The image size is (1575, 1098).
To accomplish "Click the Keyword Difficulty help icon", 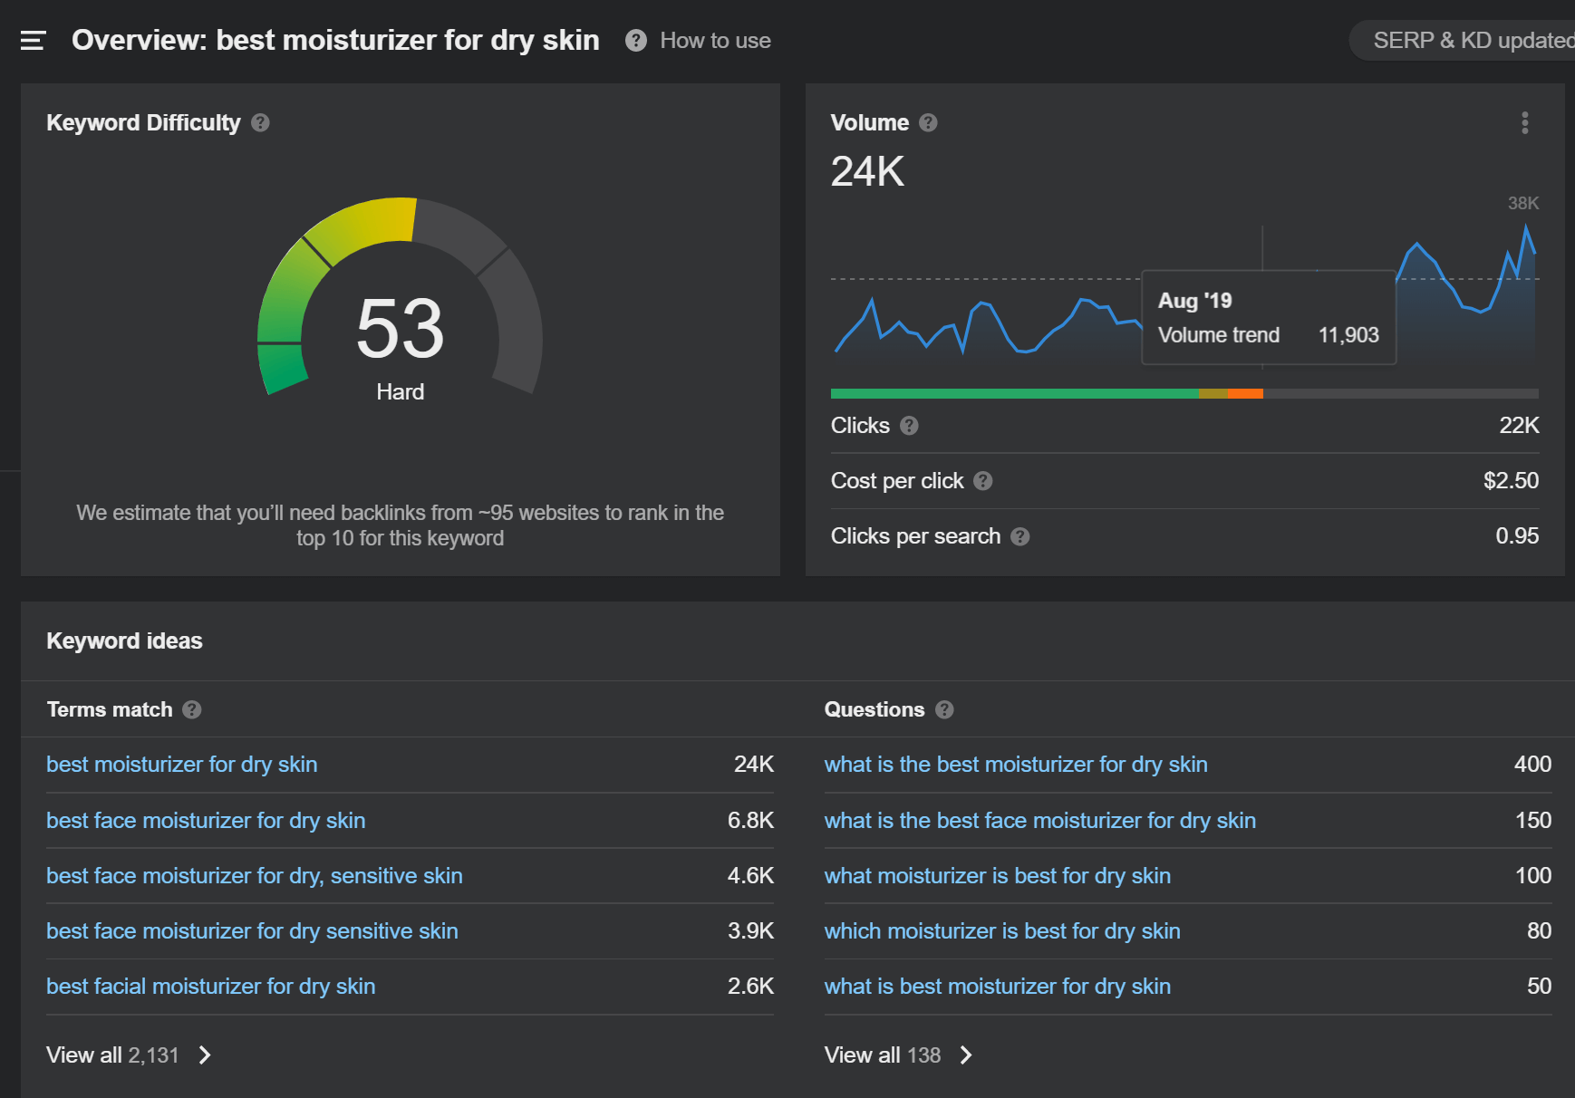I will tap(260, 122).
